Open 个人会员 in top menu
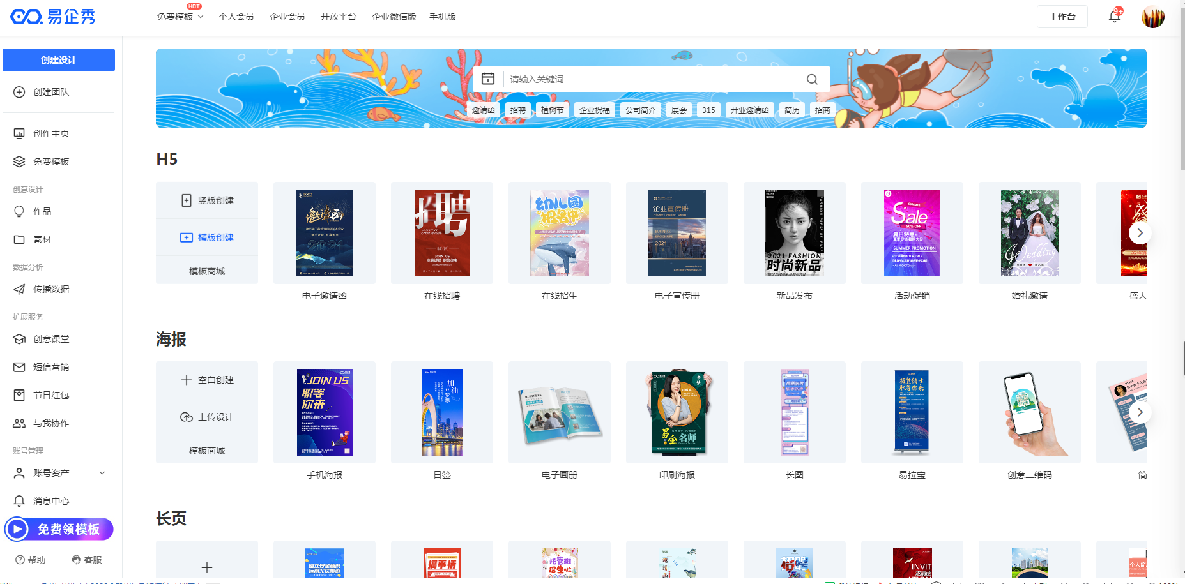Image resolution: width=1185 pixels, height=584 pixels. tap(236, 17)
